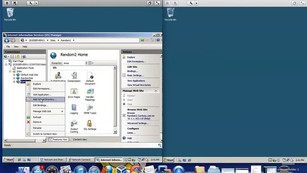This screenshot has width=307, height=173.
Task: Click the left Start button
Action: 9,160
